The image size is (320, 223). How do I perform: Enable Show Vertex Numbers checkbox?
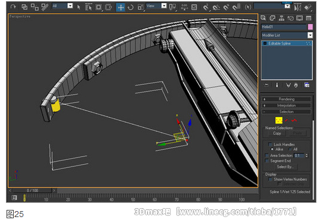coord(270,179)
